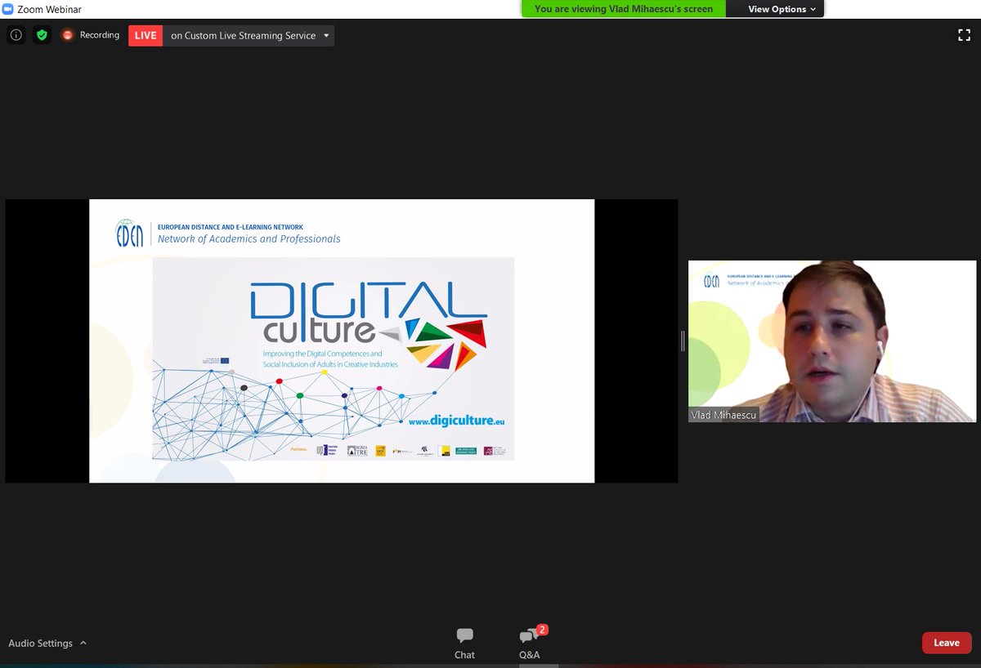
Task: Open the green encryption shield icon
Action: 42,35
